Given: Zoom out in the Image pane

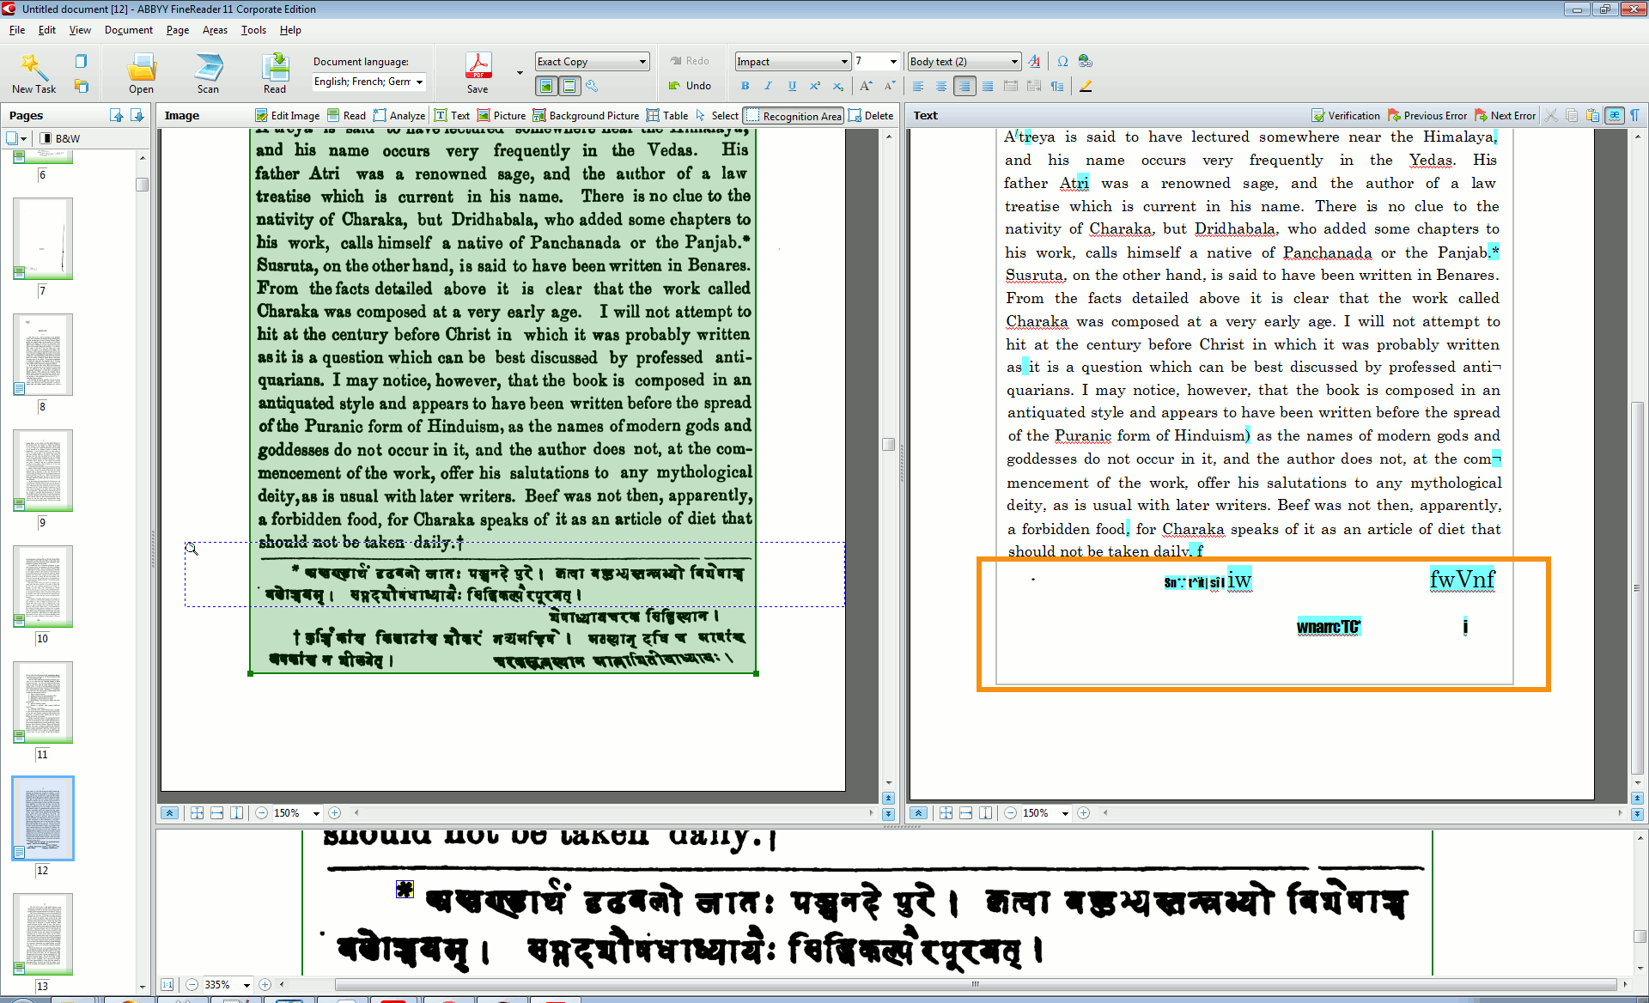Looking at the screenshot, I should click(261, 813).
